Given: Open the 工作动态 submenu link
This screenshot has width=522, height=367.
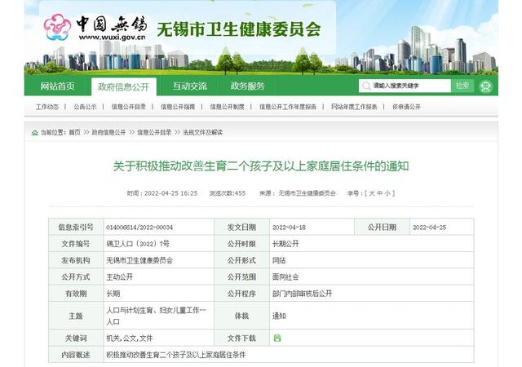Looking at the screenshot, I should pyautogui.click(x=46, y=107).
